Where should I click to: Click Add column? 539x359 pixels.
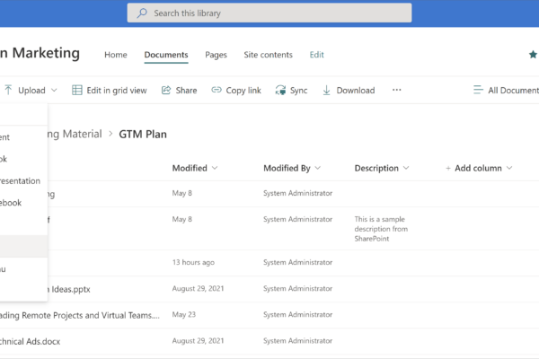478,168
